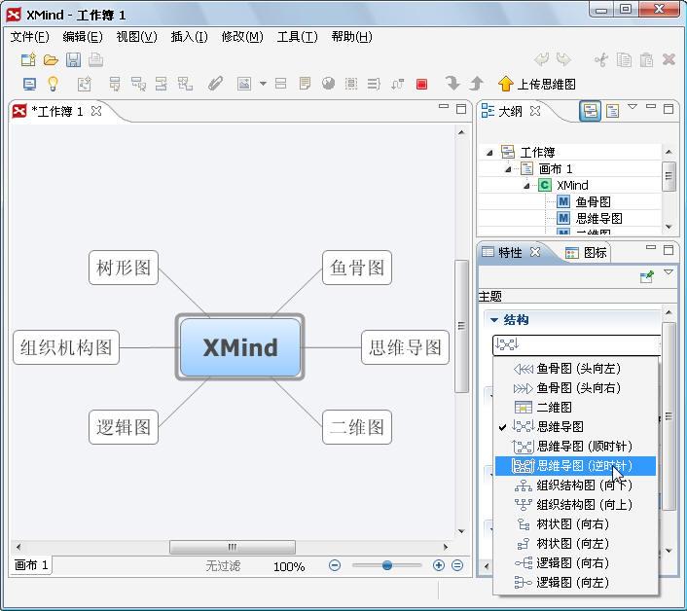Click the Delete X icon in toolbar

669,59
